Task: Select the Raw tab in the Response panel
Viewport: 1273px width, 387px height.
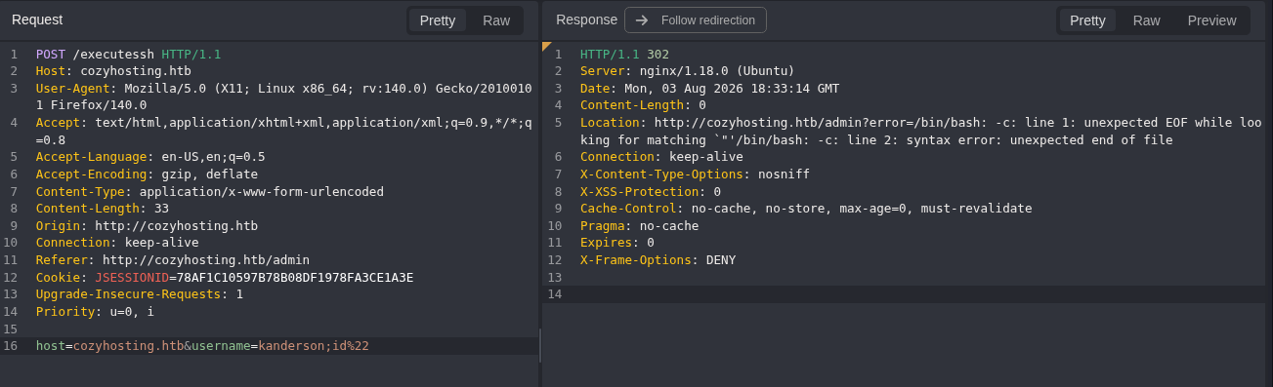Action: 1146,20
